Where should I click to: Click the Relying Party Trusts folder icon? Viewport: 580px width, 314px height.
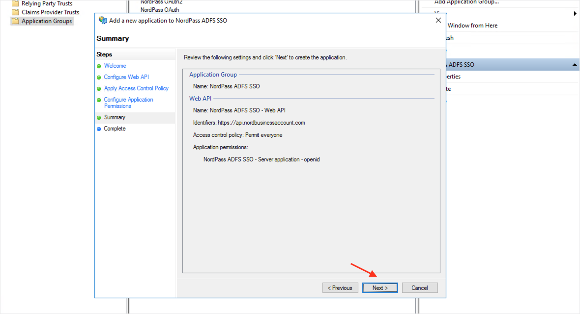(x=15, y=3)
